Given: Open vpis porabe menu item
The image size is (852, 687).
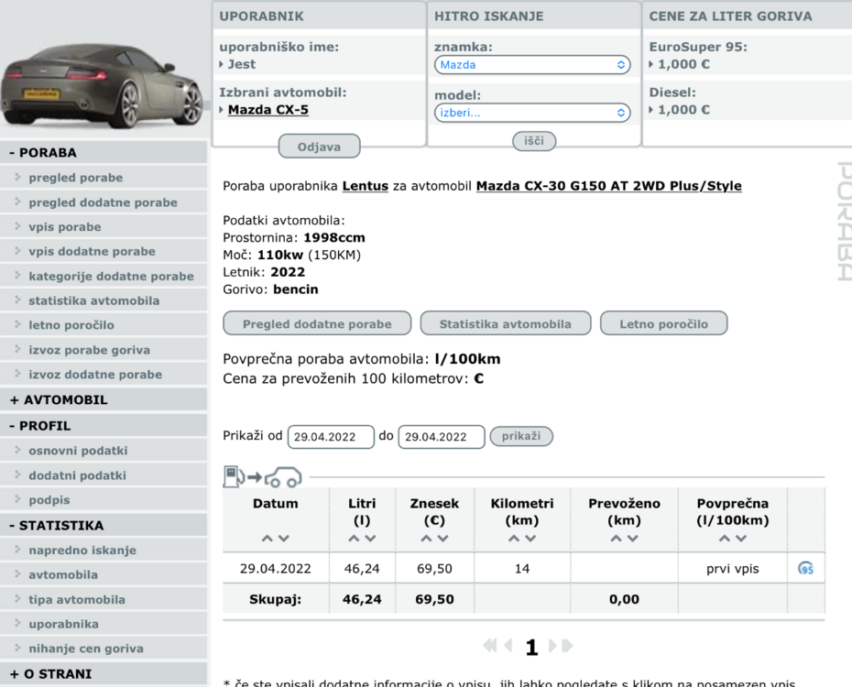Looking at the screenshot, I should [x=64, y=227].
